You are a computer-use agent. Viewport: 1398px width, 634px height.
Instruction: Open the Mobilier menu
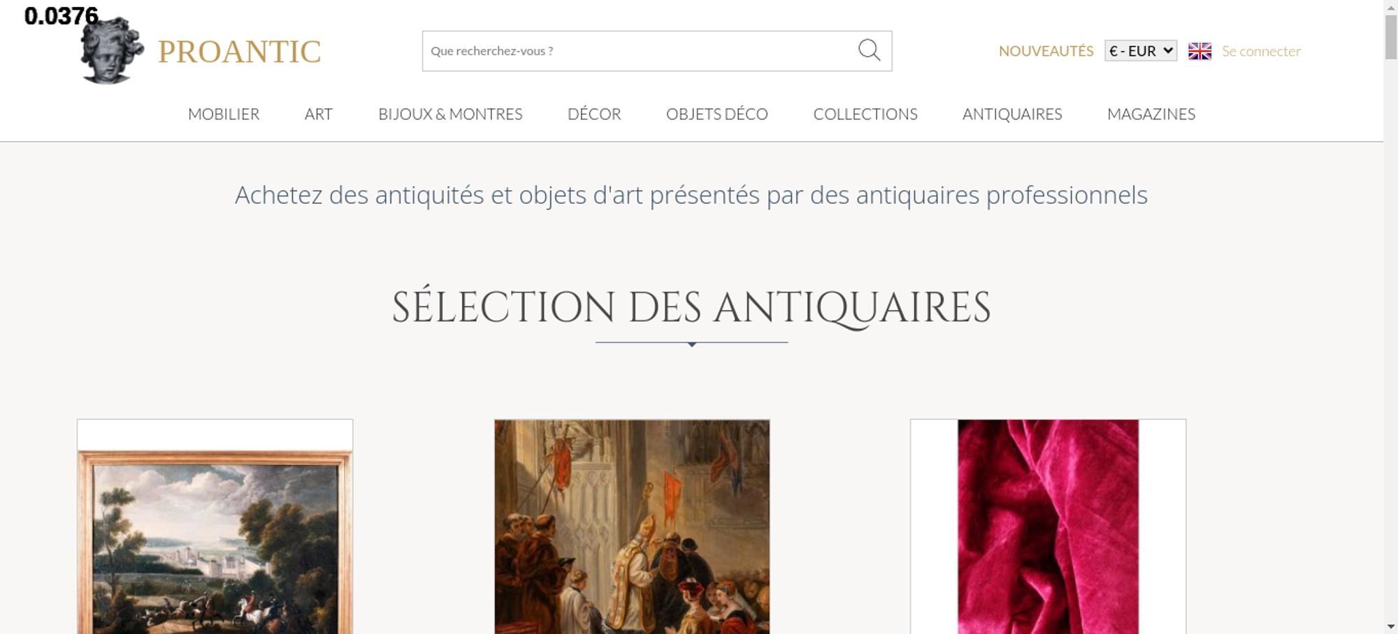point(224,114)
